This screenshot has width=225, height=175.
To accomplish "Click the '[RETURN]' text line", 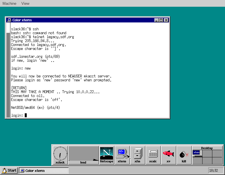I will tap(19, 88).
